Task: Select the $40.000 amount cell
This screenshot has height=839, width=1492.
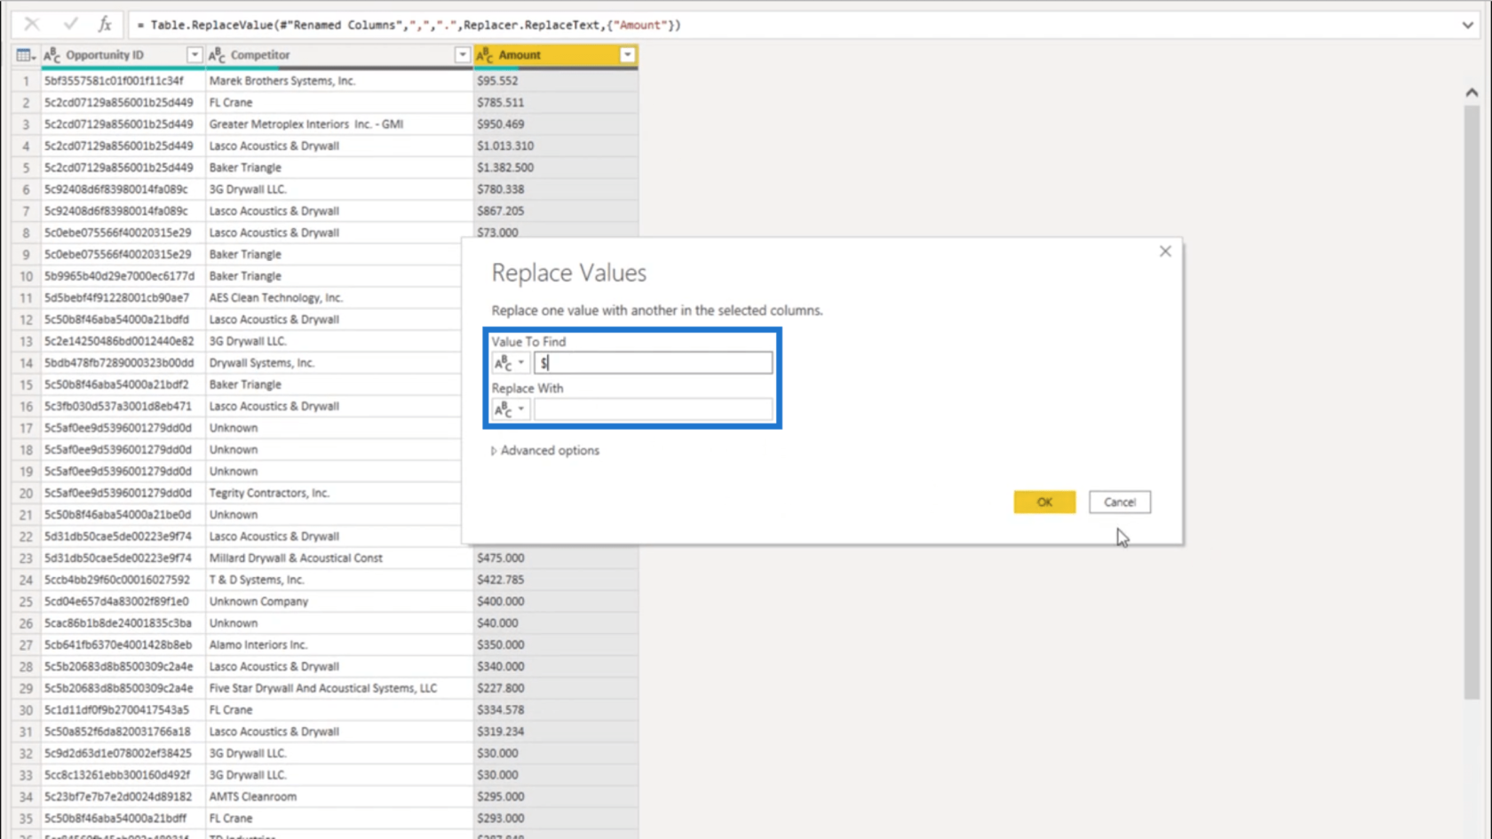Action: coord(555,623)
